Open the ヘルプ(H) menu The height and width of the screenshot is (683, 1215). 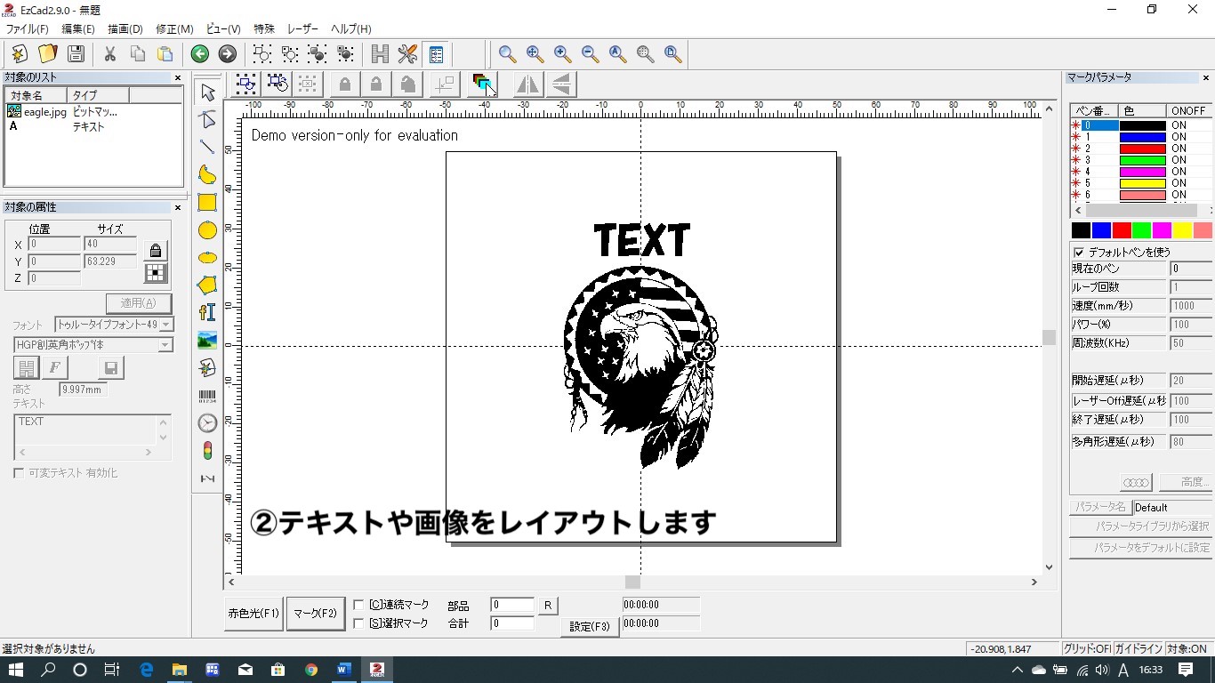(351, 29)
